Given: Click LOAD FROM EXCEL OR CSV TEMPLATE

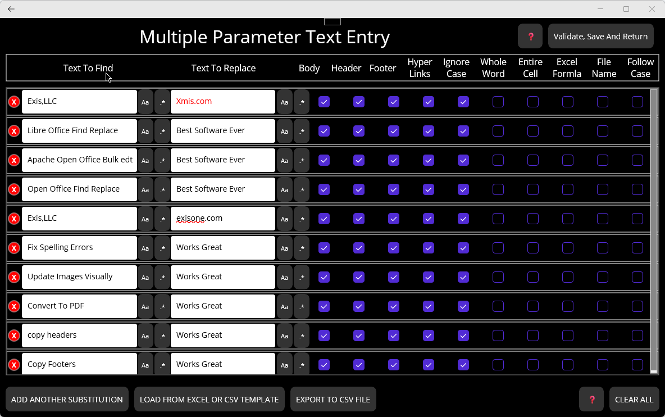Looking at the screenshot, I should 209,399.
